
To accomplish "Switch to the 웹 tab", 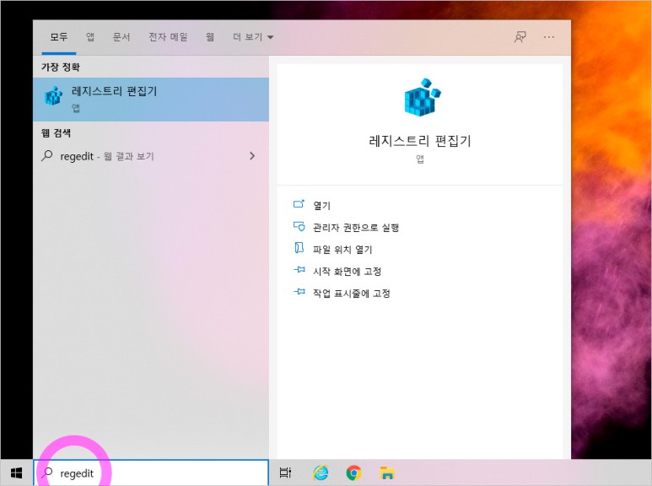I will 210,37.
